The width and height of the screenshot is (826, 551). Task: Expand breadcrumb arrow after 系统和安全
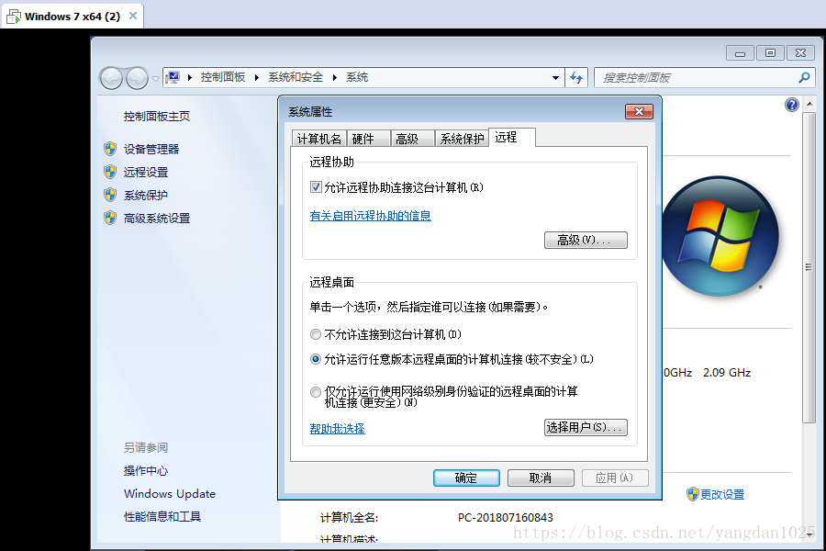pyautogui.click(x=334, y=77)
